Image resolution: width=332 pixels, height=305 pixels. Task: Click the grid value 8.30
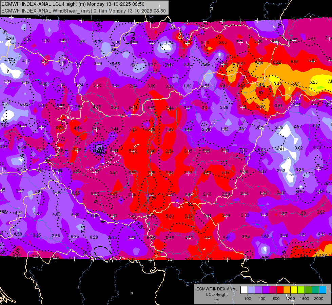coord(116,42)
